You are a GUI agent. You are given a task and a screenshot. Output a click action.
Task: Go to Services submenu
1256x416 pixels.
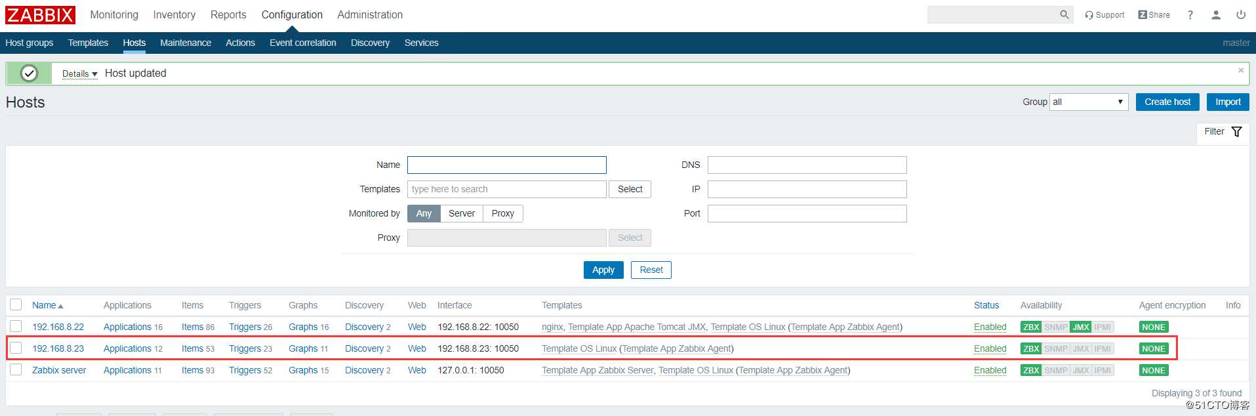point(421,43)
